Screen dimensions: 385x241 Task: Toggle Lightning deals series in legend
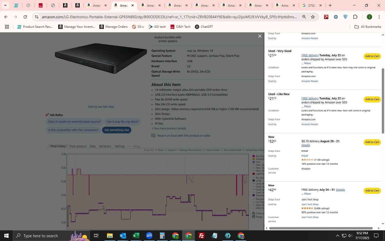click(258, 174)
